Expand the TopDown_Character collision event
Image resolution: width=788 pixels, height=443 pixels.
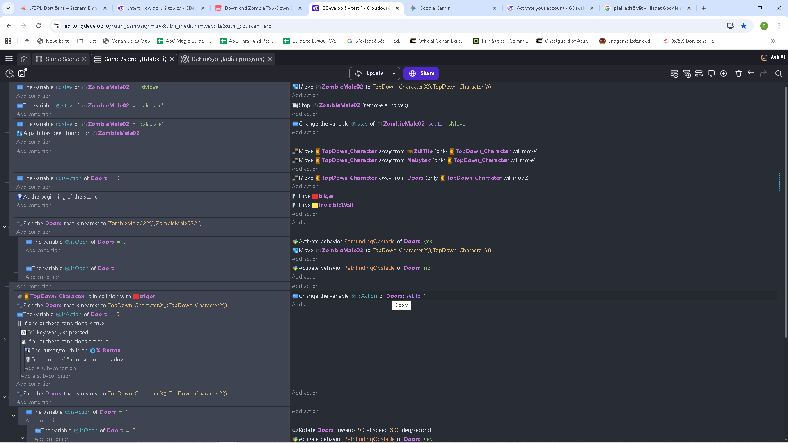click(x=5, y=339)
